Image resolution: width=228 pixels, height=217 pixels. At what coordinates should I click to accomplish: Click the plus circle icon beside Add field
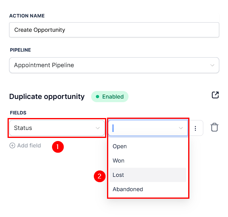click(12, 145)
